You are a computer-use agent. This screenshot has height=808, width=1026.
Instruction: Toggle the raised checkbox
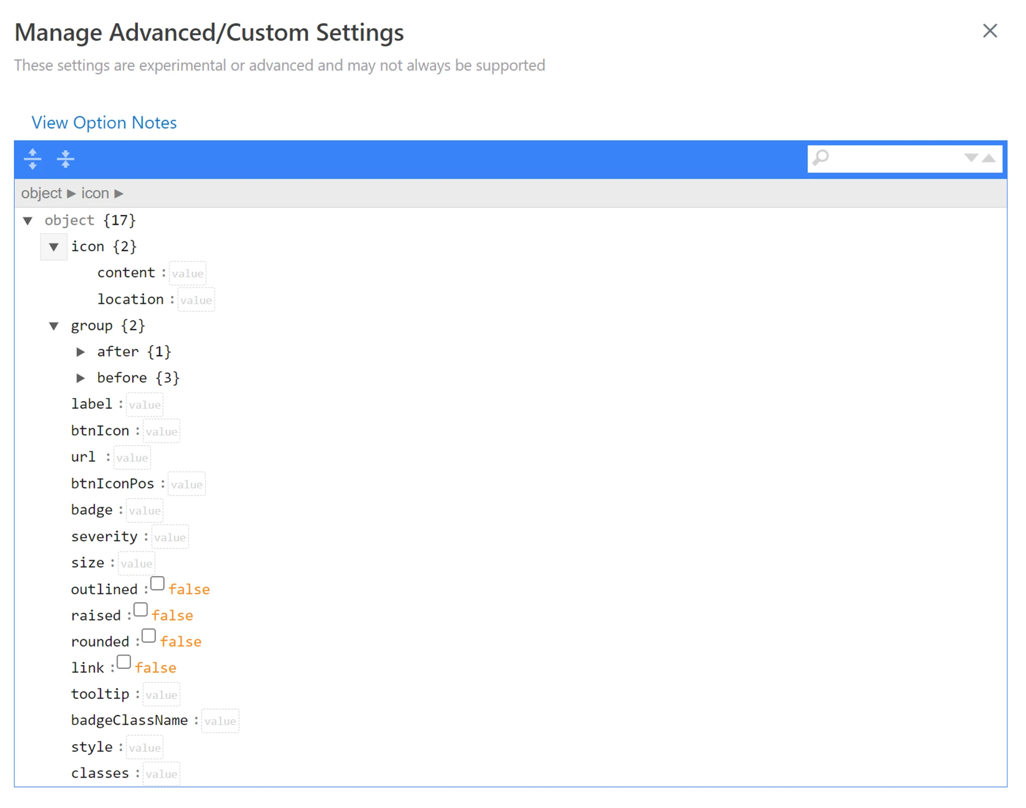pos(141,610)
